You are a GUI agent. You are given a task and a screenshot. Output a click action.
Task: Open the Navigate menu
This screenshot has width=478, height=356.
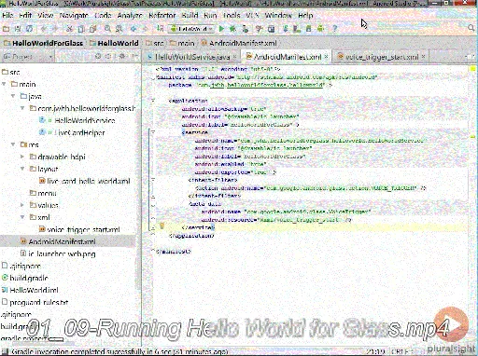74,15
